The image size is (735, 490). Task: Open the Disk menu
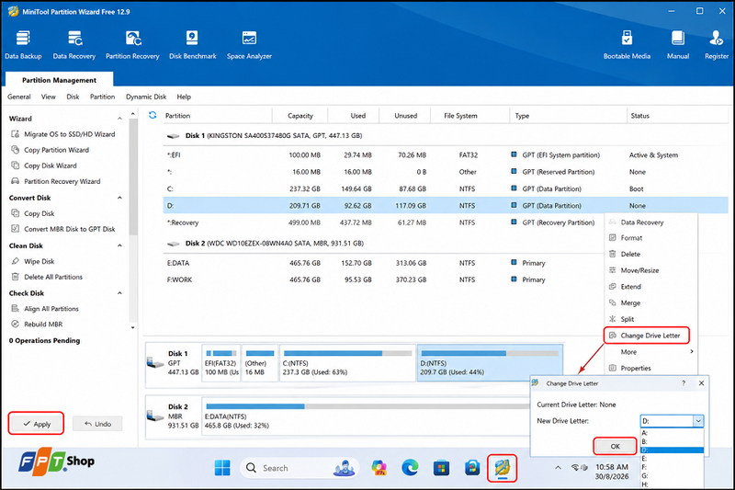tap(73, 97)
